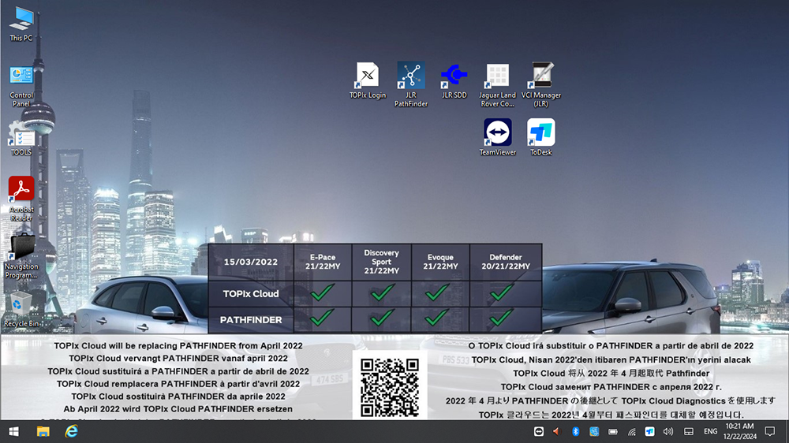Screen dimensions: 789x443
Task: Open the Windows Start menu
Action: coord(13,431)
